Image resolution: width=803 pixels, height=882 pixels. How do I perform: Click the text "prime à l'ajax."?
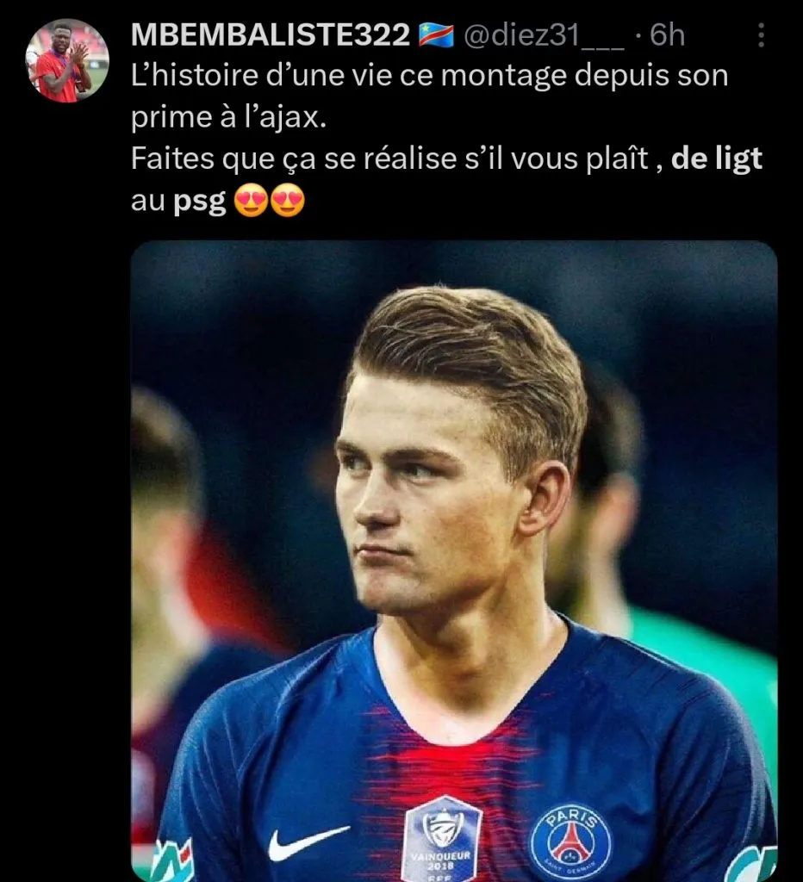tap(228, 117)
